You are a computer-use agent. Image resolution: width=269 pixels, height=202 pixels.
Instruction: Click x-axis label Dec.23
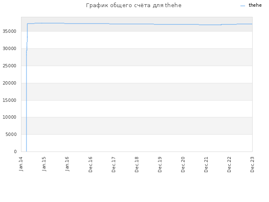[252, 165]
